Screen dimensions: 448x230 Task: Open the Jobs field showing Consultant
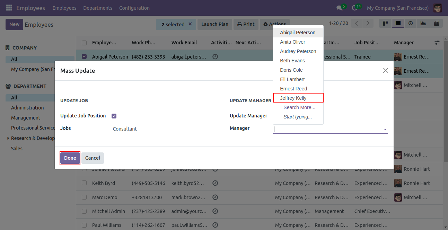[x=165, y=129]
